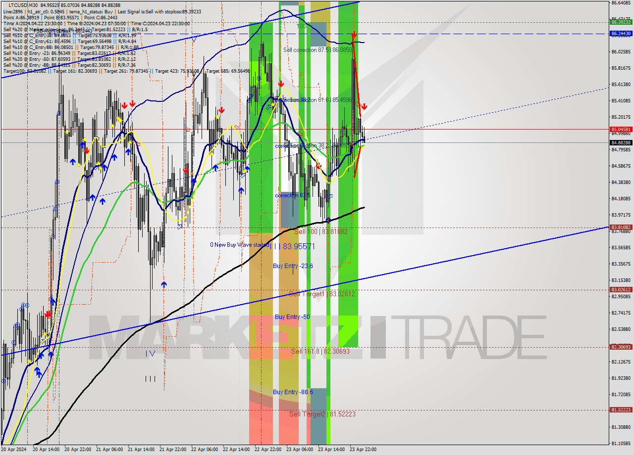The width and height of the screenshot is (634, 455).
Task: Click the LTCUSD,M30 chart title
Action: coord(23,5)
